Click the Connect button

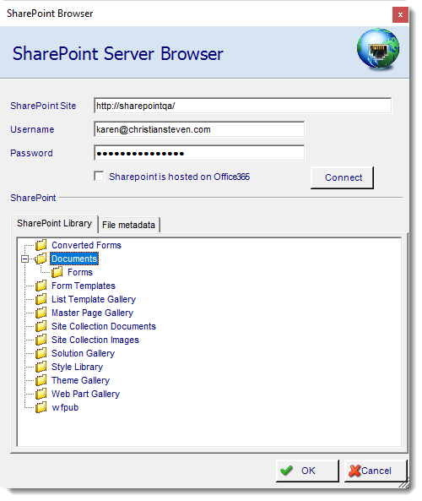pyautogui.click(x=342, y=177)
